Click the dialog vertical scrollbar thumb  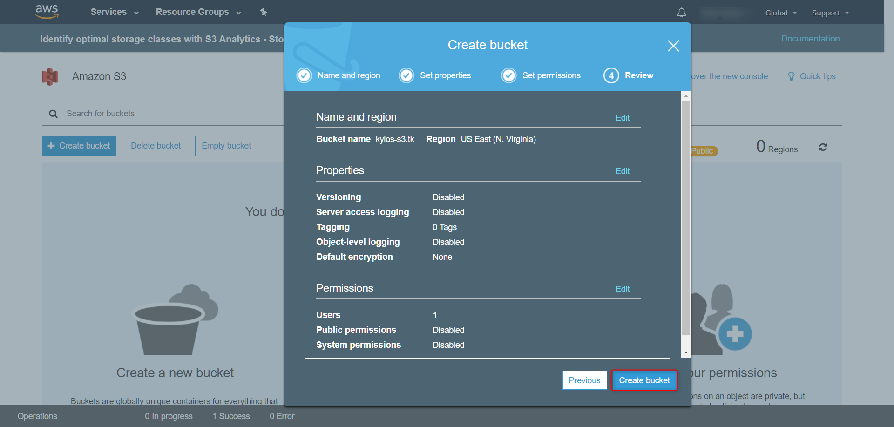pyautogui.click(x=686, y=218)
